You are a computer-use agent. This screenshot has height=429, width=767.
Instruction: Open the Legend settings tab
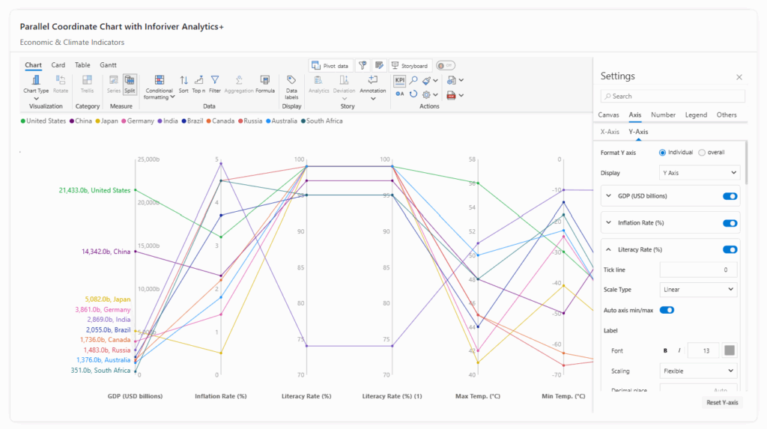(696, 115)
